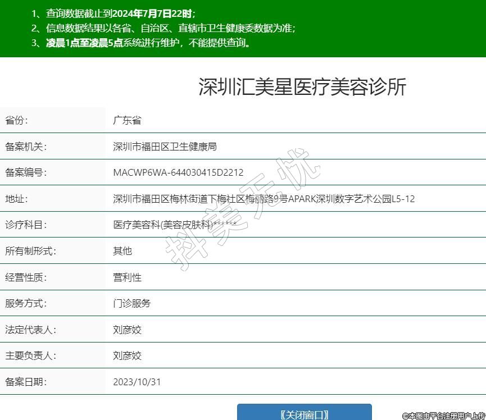
Task: Click the 所有制形式 value 其他
Action: 122,251
